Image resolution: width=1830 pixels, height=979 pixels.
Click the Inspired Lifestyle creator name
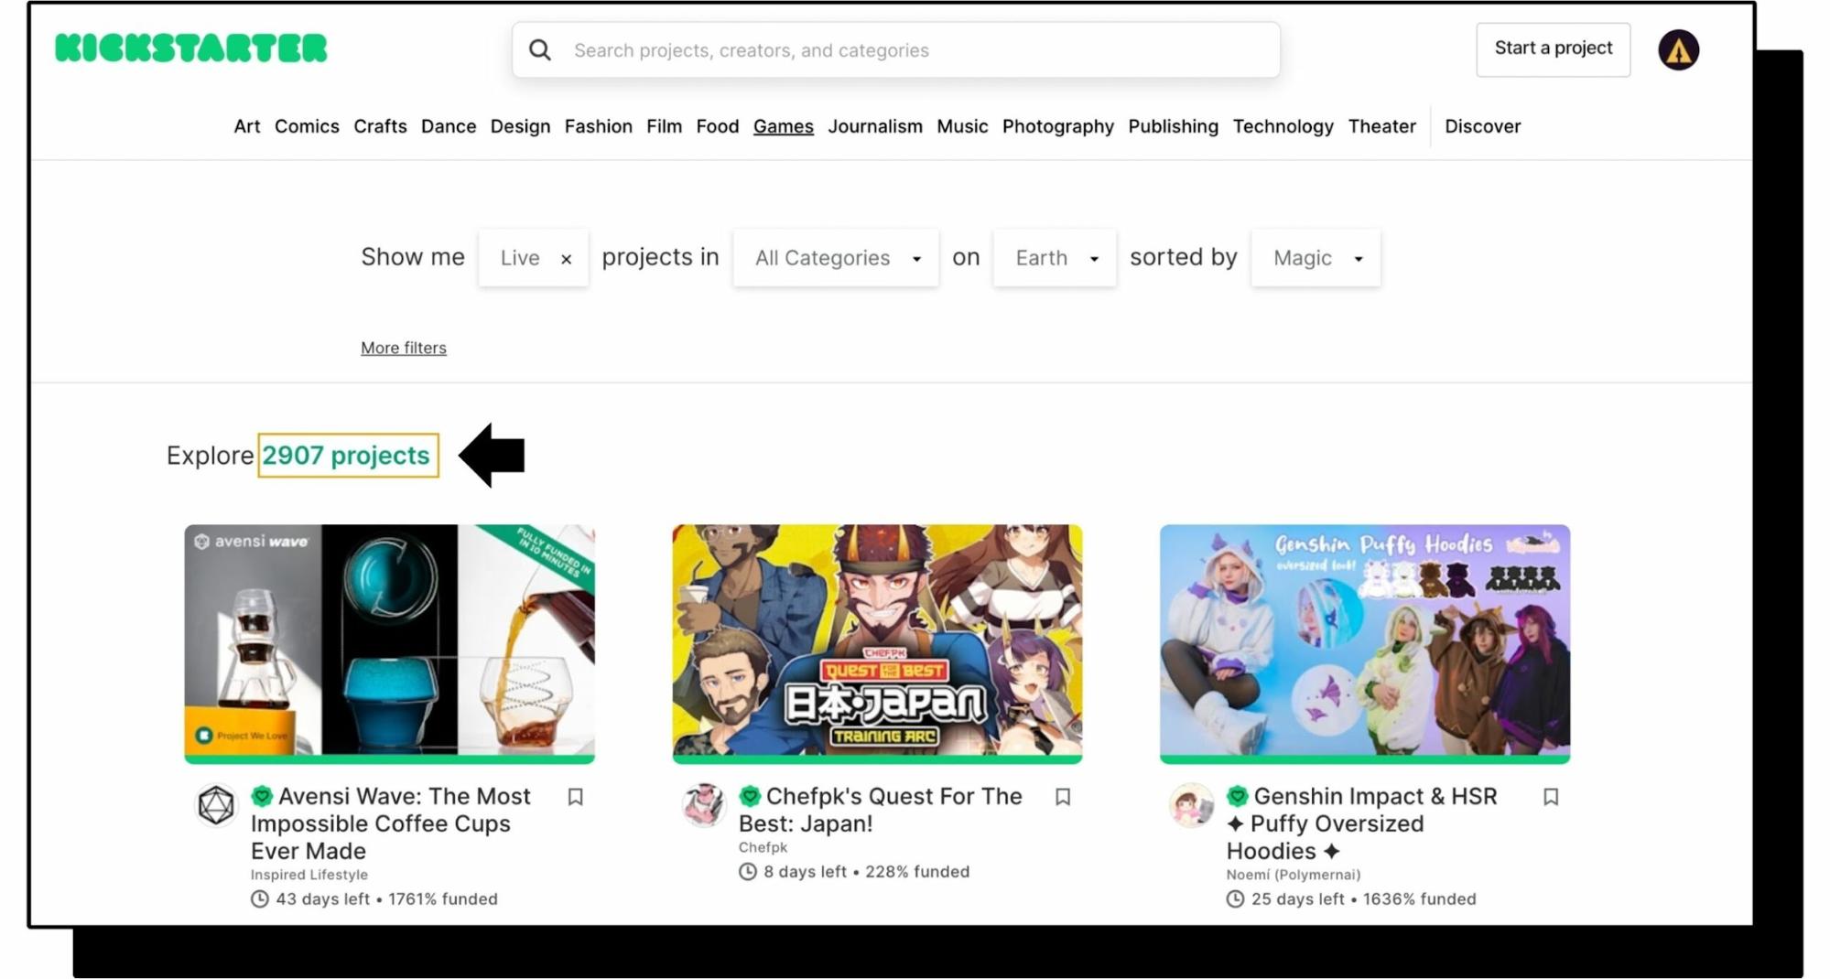[x=309, y=875]
